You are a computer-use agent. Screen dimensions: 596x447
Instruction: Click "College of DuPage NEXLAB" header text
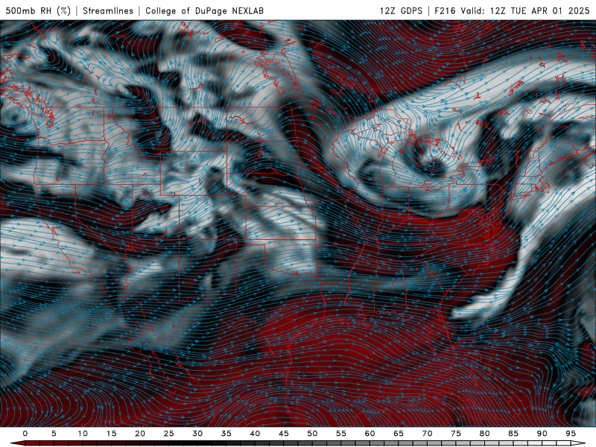pyautogui.click(x=204, y=10)
